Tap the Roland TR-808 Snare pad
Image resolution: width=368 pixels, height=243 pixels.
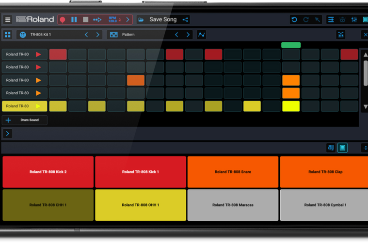coord(233,172)
